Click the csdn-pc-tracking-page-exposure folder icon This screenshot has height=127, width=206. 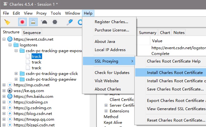(22, 50)
